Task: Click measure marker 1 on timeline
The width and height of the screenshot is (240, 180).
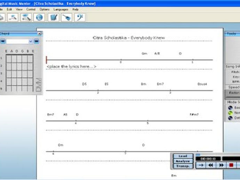Action: point(192,62)
